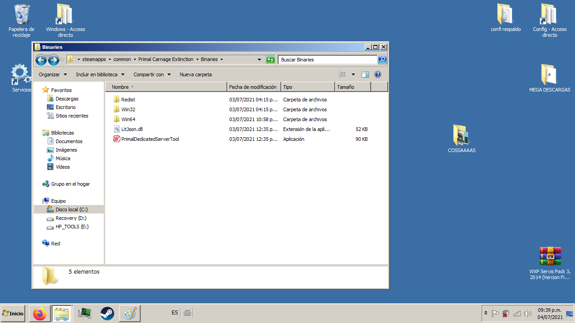Viewport: 575px width, 323px height.
Task: Open the confi respaldo desktop folder
Action: [x=505, y=18]
